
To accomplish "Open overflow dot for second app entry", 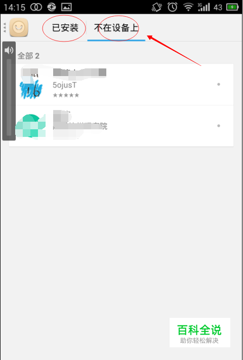I will [219, 126].
